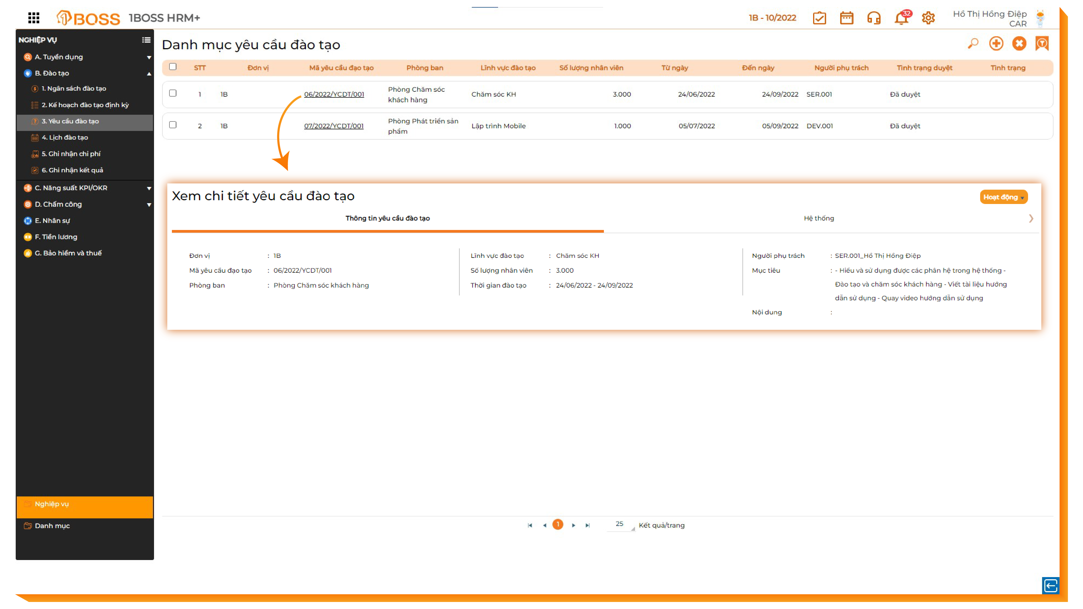Select 4. Lịch đào tạo menu item
The image size is (1083, 609).
pos(65,137)
